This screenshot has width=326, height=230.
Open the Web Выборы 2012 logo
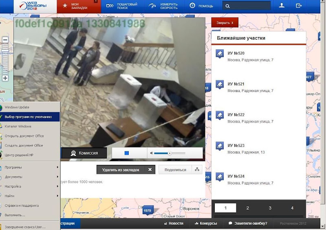coord(35,6)
